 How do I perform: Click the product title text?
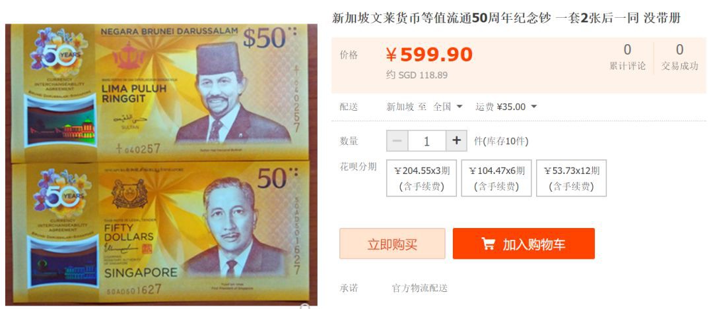pos(506,18)
